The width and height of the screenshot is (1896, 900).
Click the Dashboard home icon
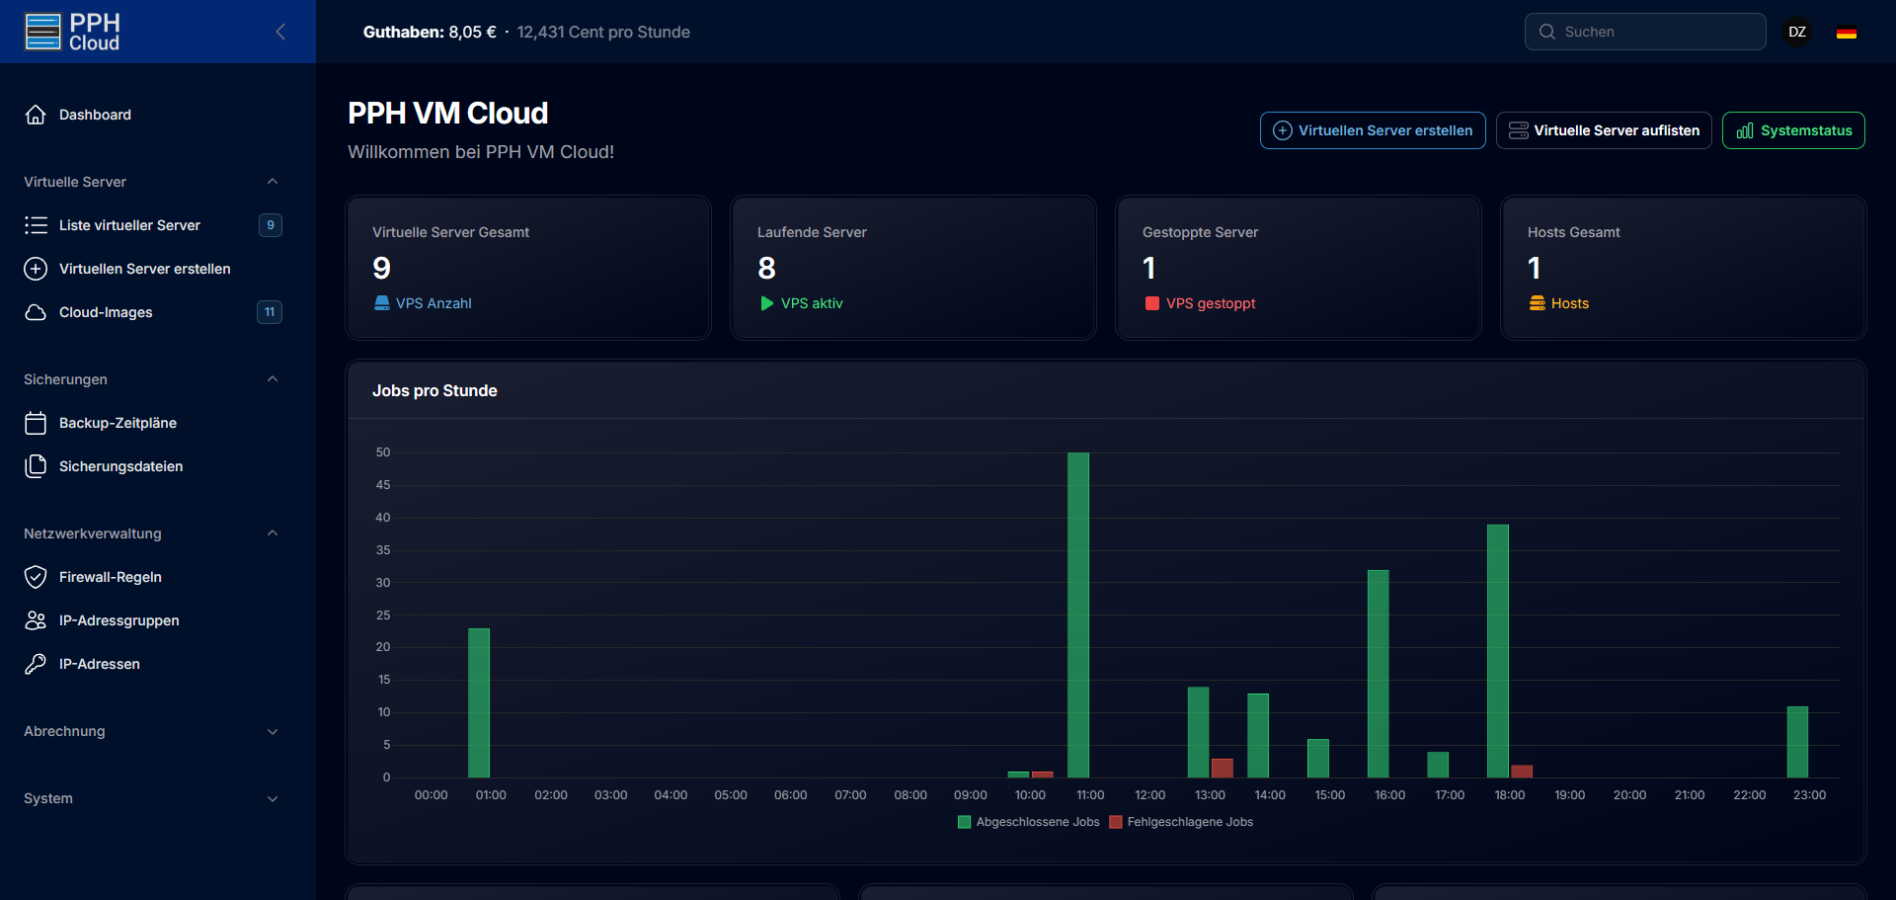click(x=37, y=114)
